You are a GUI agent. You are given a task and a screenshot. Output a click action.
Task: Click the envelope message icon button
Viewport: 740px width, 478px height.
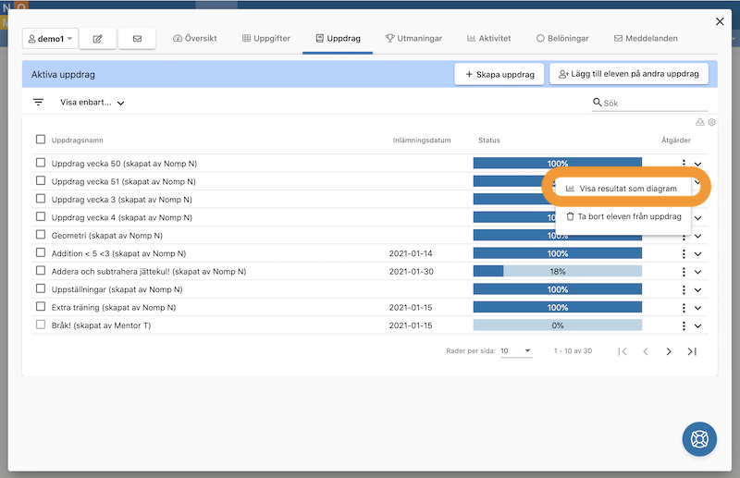pos(137,39)
